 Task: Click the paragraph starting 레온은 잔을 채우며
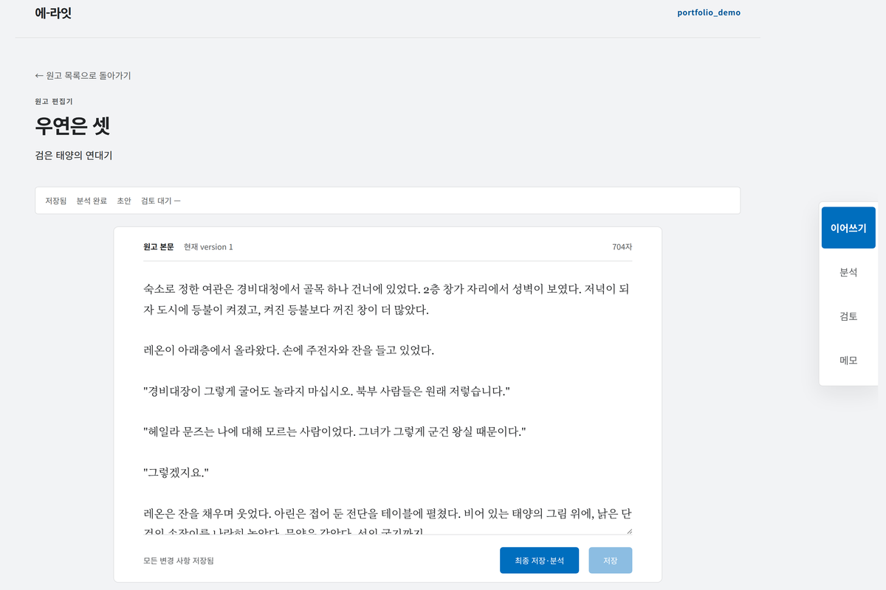[386, 520]
